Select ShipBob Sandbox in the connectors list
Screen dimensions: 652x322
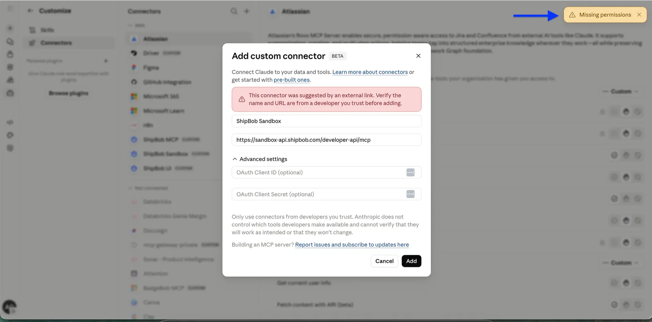[x=189, y=154]
